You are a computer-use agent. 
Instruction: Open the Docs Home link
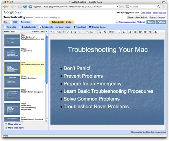[x=146, y=12]
